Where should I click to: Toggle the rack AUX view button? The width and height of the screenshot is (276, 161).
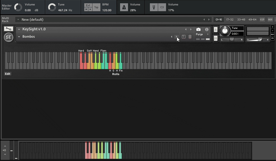(270, 19)
